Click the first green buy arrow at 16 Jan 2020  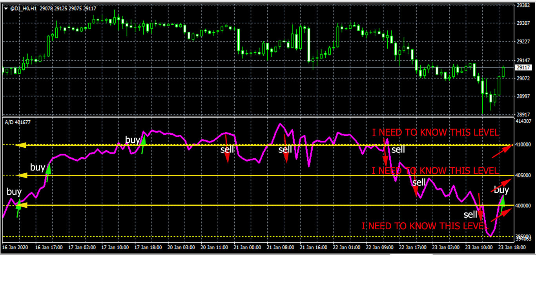coord(18,208)
